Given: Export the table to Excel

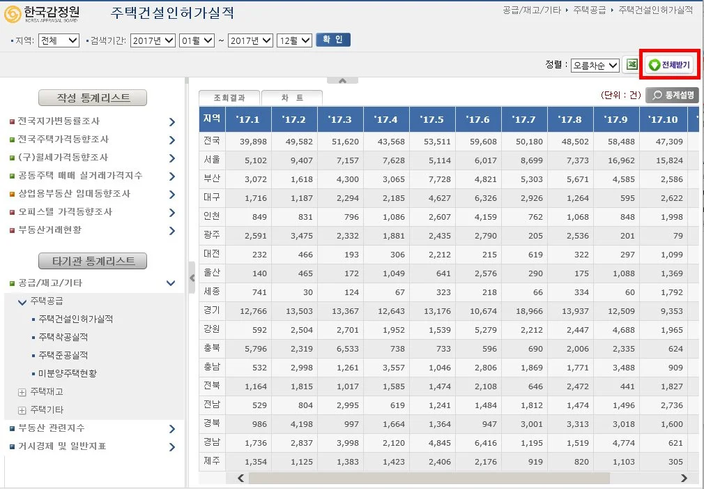Looking at the screenshot, I should (631, 64).
